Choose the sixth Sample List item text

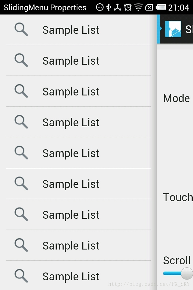point(71,184)
